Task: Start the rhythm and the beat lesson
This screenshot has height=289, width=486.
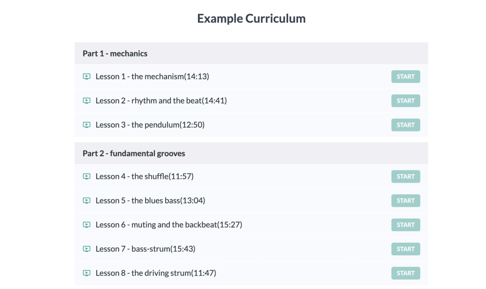Action: pyautogui.click(x=405, y=101)
